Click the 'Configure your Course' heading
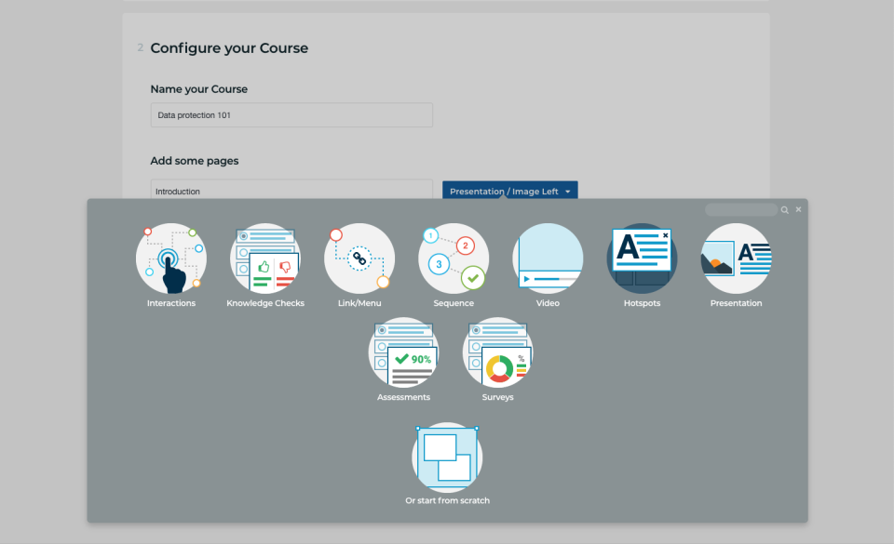Screen dimensions: 894x544 [x=229, y=48]
